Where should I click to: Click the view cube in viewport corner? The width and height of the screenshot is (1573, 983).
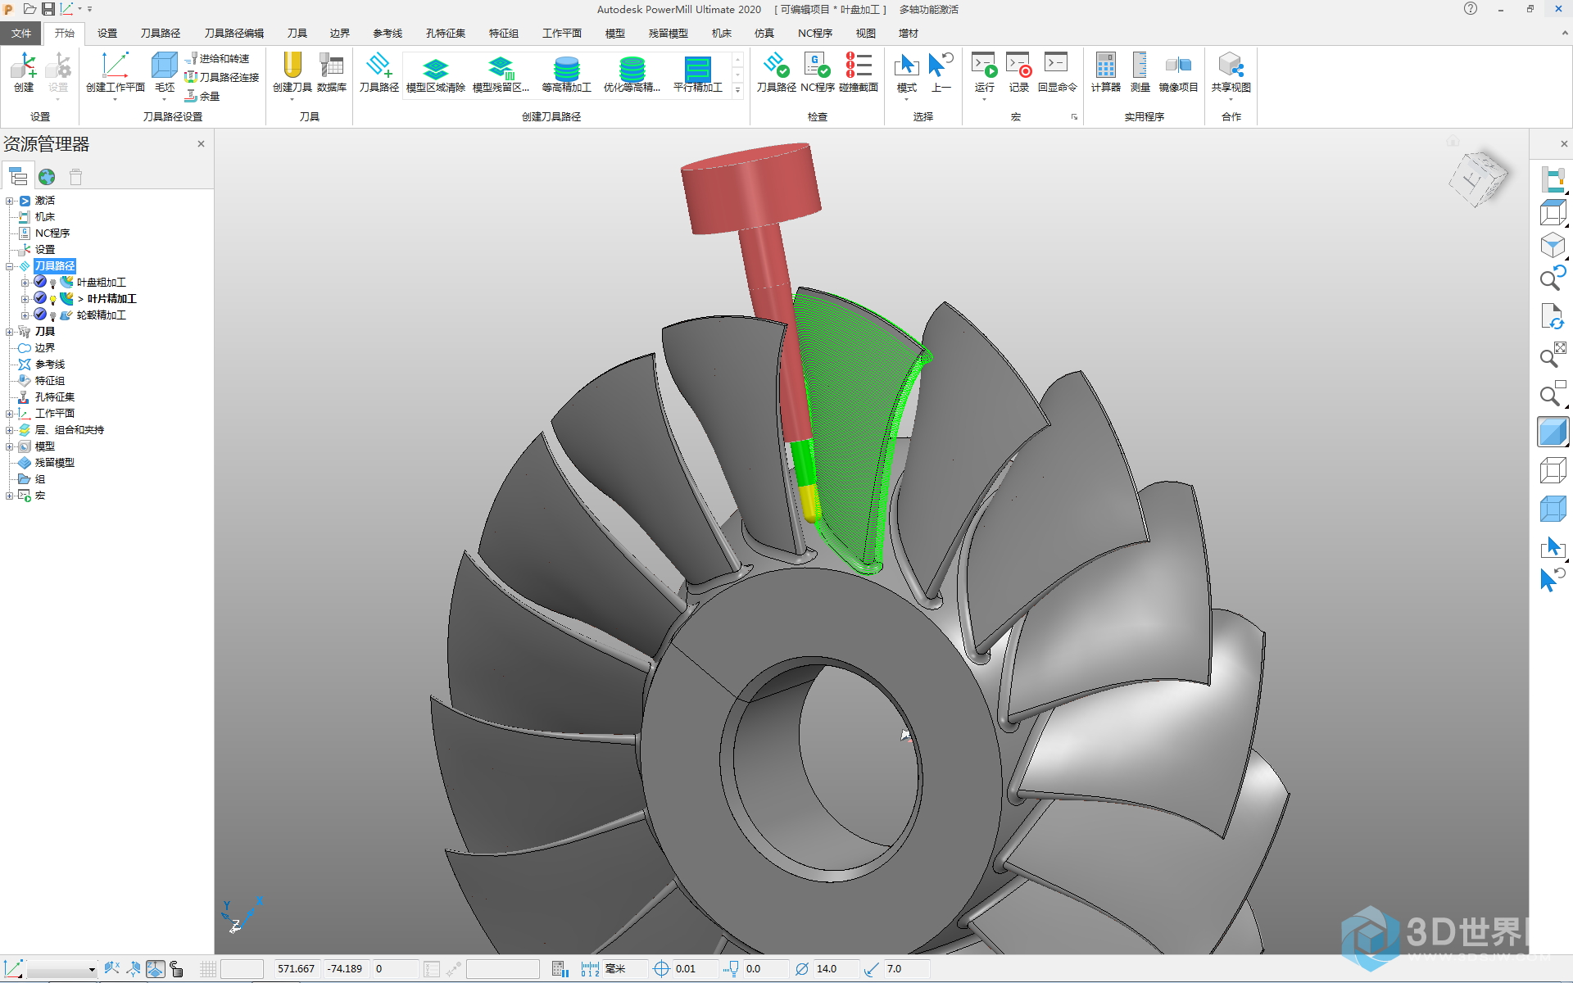[x=1477, y=178]
